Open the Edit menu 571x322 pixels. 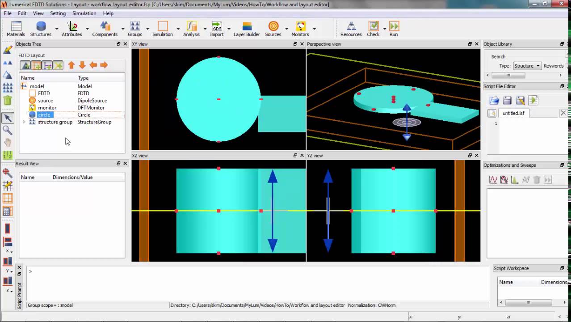coord(22,13)
